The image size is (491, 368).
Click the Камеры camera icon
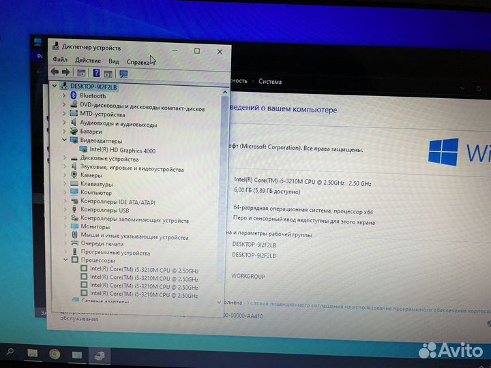(x=74, y=174)
